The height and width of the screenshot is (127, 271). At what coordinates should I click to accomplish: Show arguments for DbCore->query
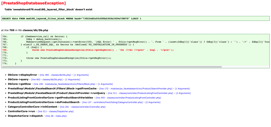click(x=73, y=80)
